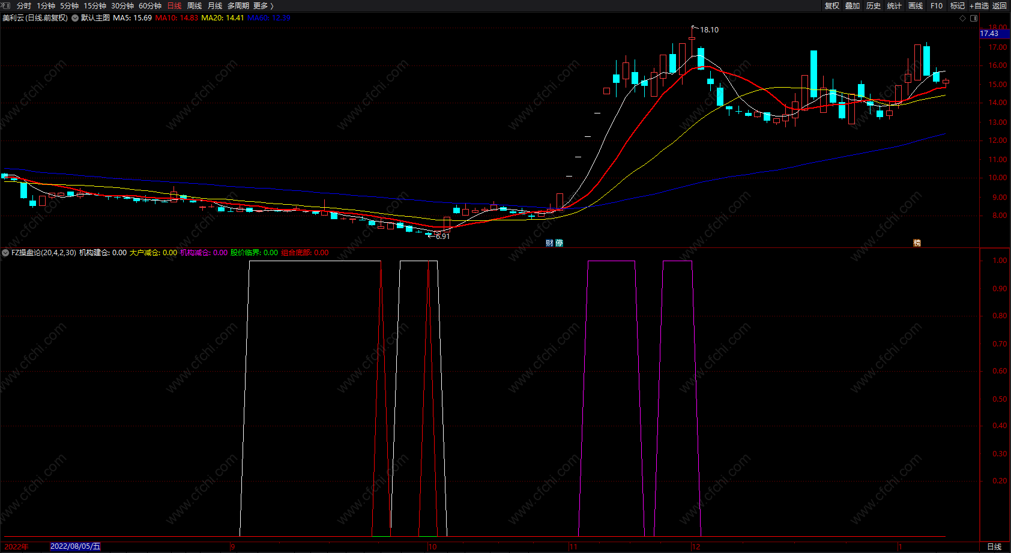Click the month 10 marker on time axis
This screenshot has width=1011, height=553.
coord(432,547)
